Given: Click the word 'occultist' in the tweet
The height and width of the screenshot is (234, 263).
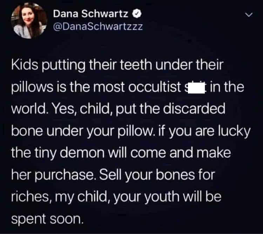Looking at the screenshot, I should click(155, 87).
